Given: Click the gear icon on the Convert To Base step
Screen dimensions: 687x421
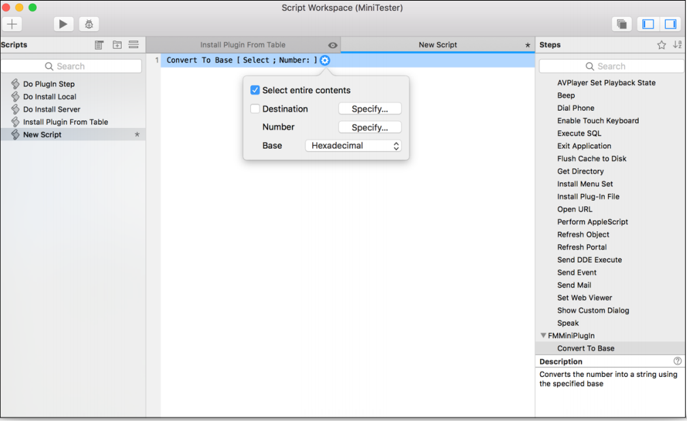Looking at the screenshot, I should pos(324,61).
